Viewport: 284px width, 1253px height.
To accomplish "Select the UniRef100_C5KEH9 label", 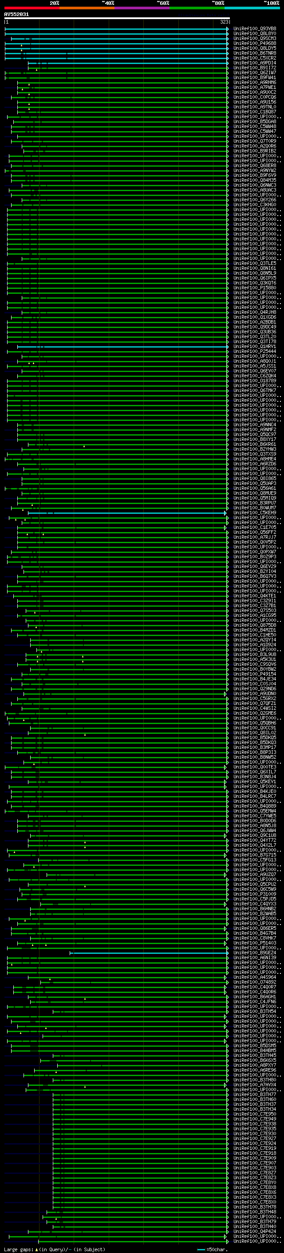I will click(x=255, y=513).
